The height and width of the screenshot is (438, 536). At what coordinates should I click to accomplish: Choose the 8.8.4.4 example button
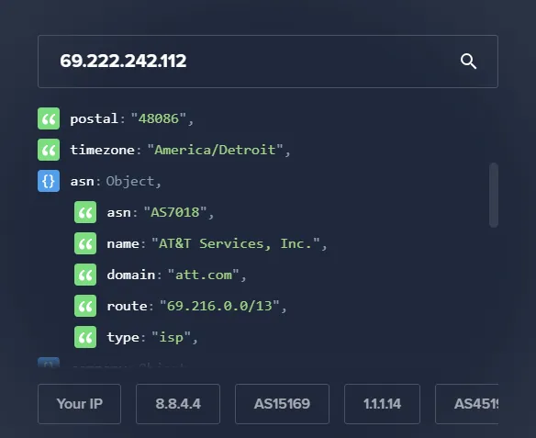(178, 404)
